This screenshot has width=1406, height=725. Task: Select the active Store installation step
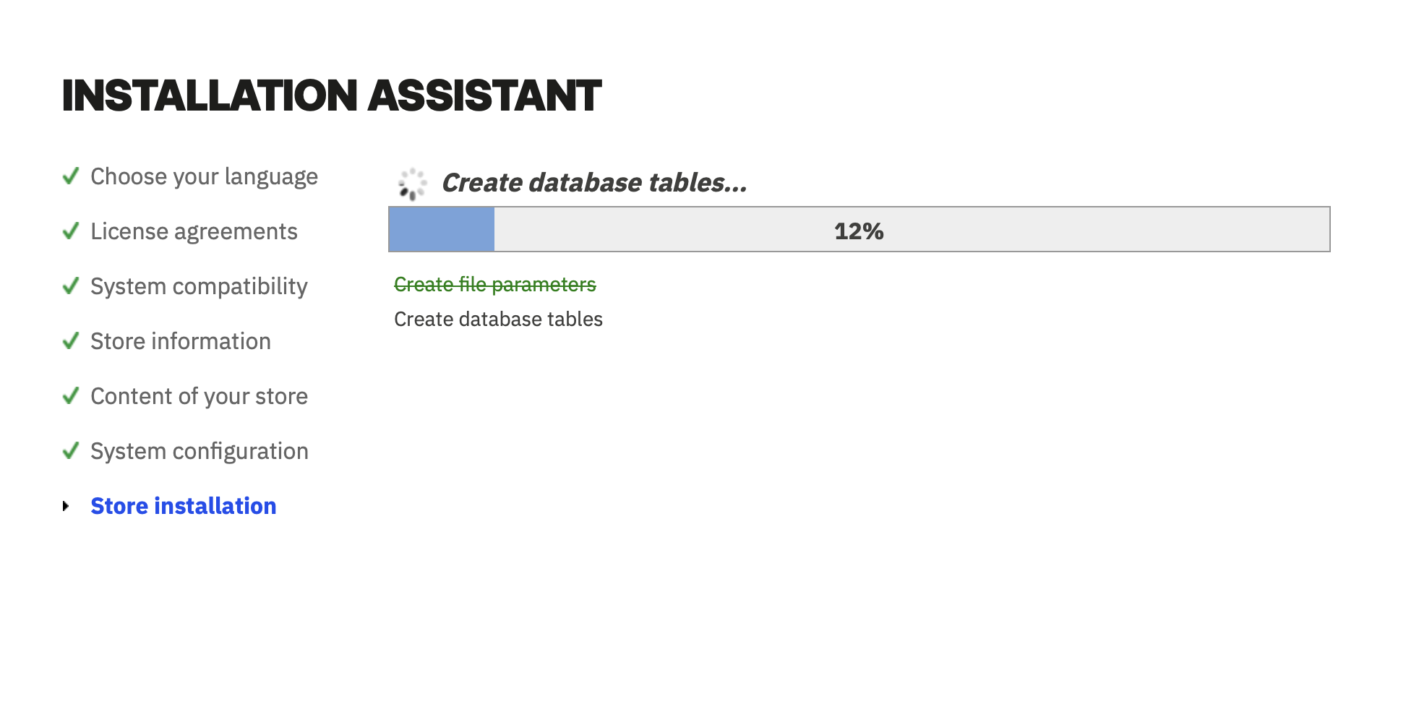[184, 506]
